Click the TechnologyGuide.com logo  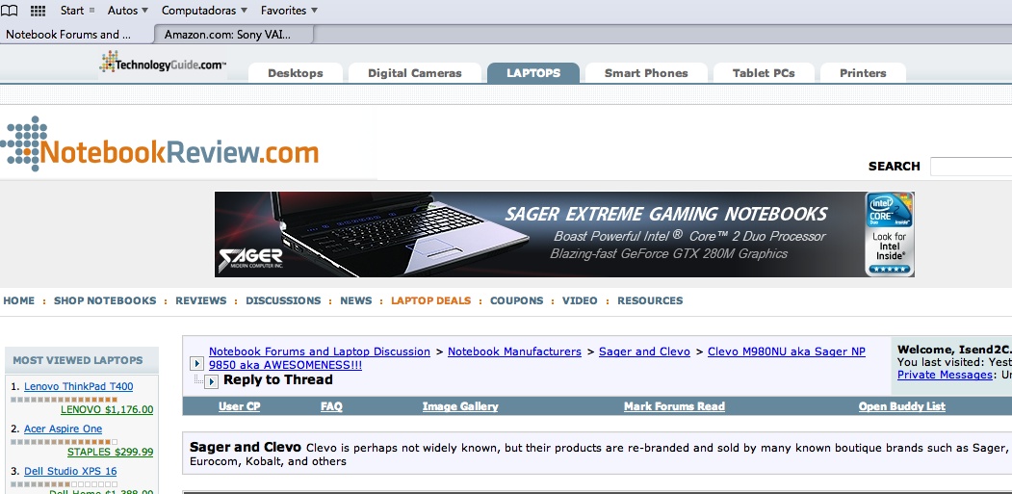tap(163, 64)
